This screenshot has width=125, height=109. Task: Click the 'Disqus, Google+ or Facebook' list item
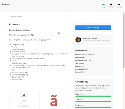(28, 58)
